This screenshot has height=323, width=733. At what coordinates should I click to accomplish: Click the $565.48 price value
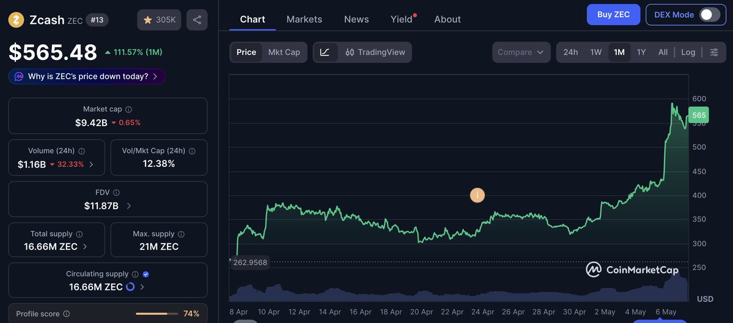click(53, 52)
